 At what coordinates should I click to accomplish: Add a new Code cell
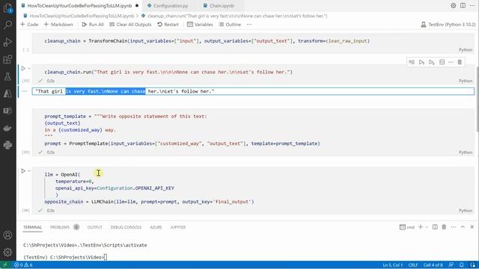click(x=29, y=25)
